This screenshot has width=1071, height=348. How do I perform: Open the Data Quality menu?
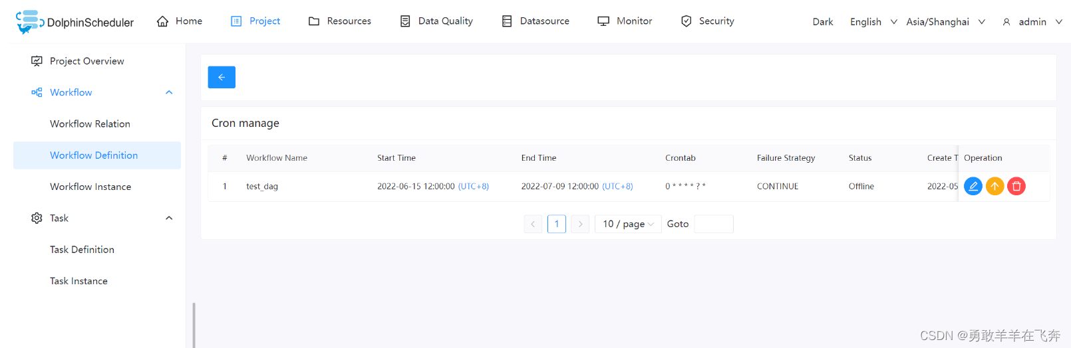(436, 21)
